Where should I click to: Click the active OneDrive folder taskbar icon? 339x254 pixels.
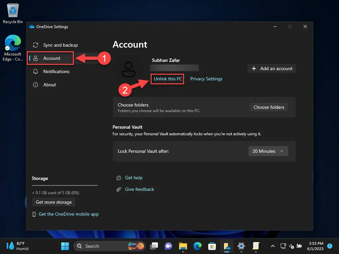click(x=226, y=246)
